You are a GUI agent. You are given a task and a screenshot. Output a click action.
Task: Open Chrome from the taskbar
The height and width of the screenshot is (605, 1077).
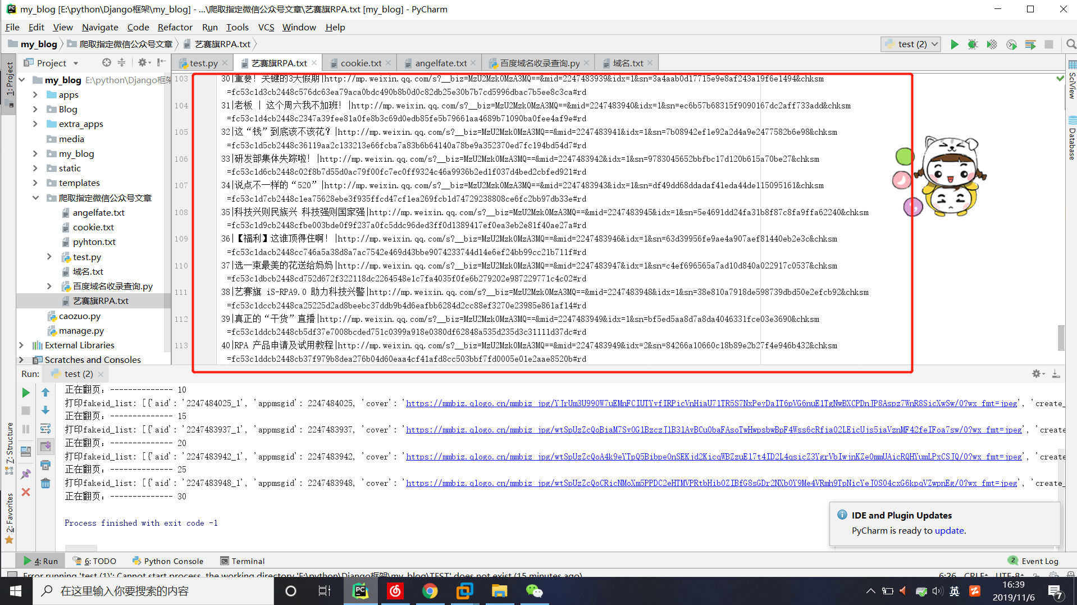[430, 591]
